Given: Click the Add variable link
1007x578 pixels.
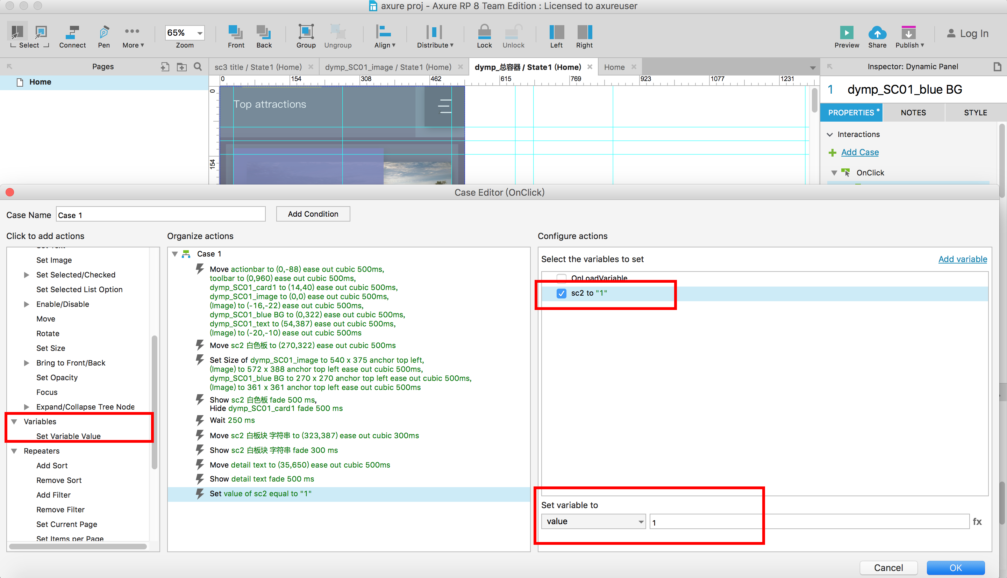Looking at the screenshot, I should click(962, 259).
